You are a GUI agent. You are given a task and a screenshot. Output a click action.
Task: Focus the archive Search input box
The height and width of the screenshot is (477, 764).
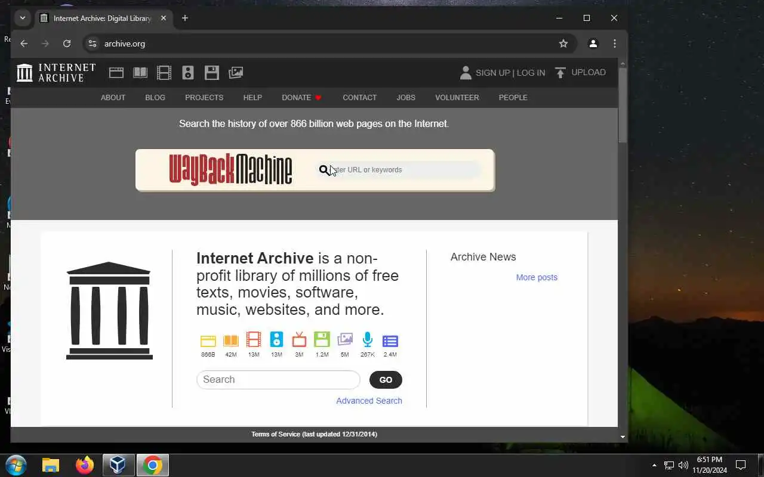[278, 380]
